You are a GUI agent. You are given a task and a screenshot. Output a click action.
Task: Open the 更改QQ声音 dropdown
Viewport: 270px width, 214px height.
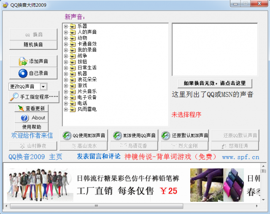pyautogui.click(x=43, y=87)
